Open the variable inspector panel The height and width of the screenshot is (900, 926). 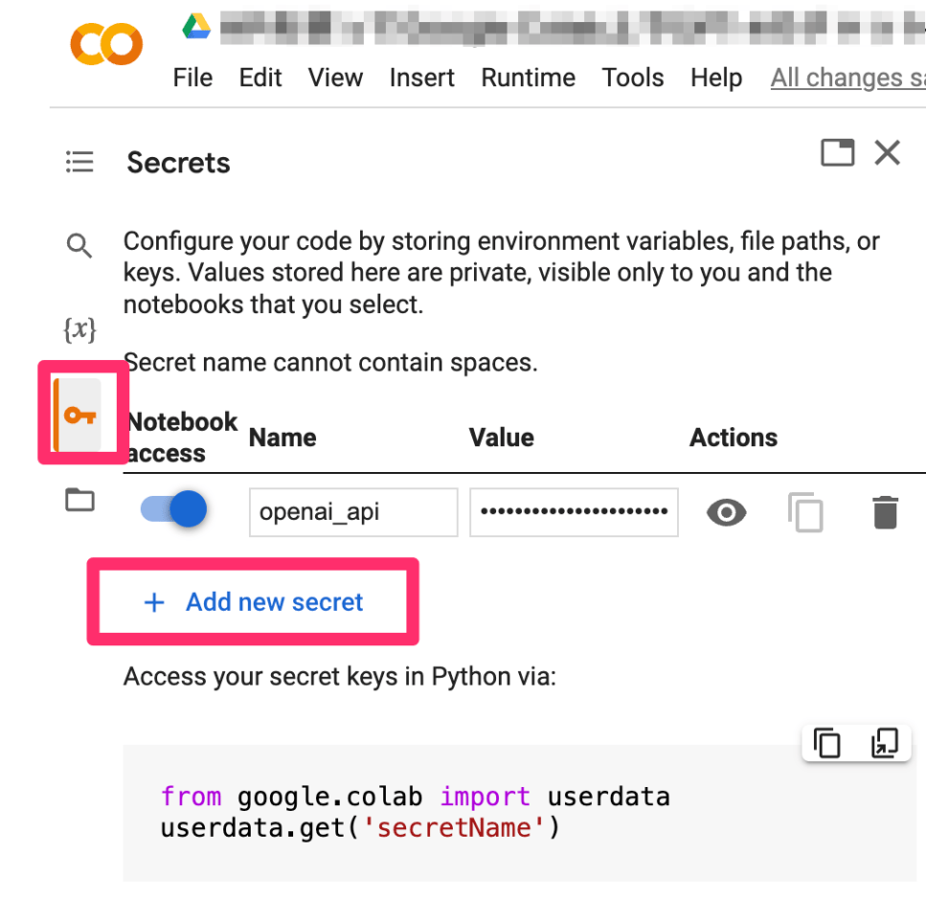coord(79,329)
